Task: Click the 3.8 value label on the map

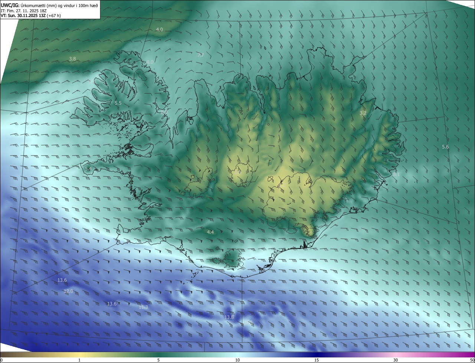Action: pyautogui.click(x=72, y=59)
